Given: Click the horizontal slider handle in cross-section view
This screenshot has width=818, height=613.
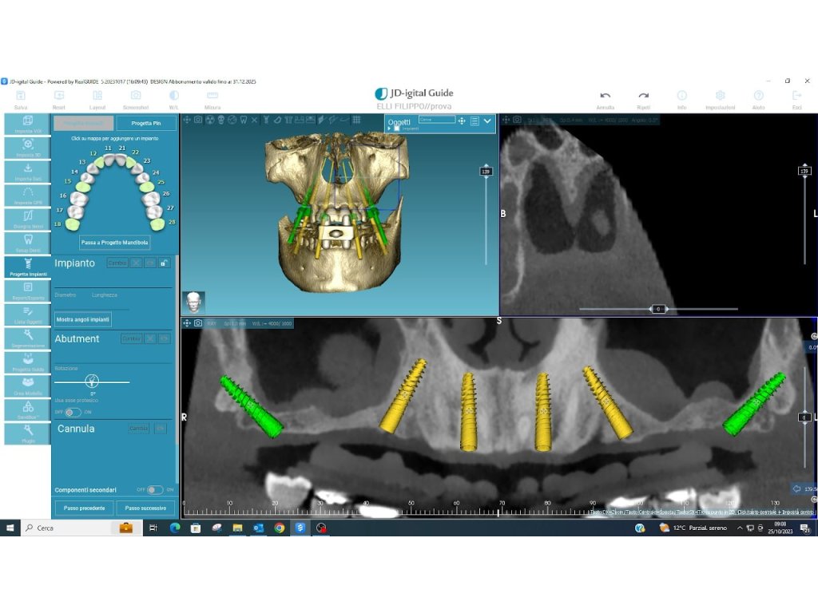Looking at the screenshot, I should coord(658,309).
